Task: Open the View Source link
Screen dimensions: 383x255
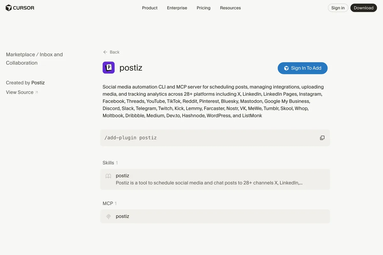Action: 22,92
